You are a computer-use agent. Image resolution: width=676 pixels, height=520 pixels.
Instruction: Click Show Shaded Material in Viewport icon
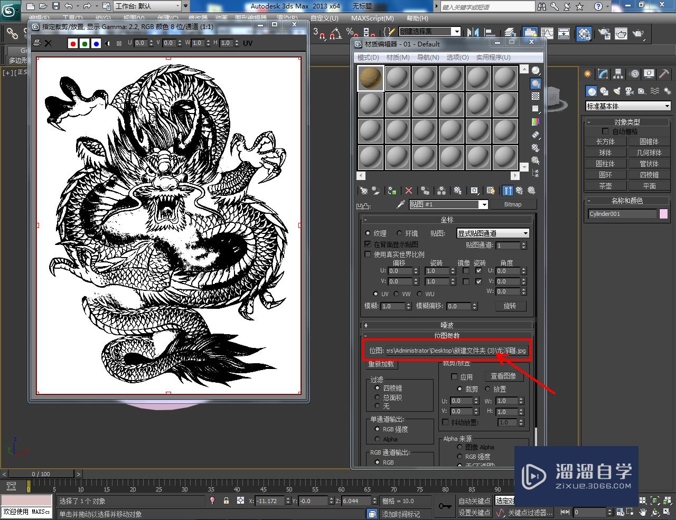[x=491, y=191]
